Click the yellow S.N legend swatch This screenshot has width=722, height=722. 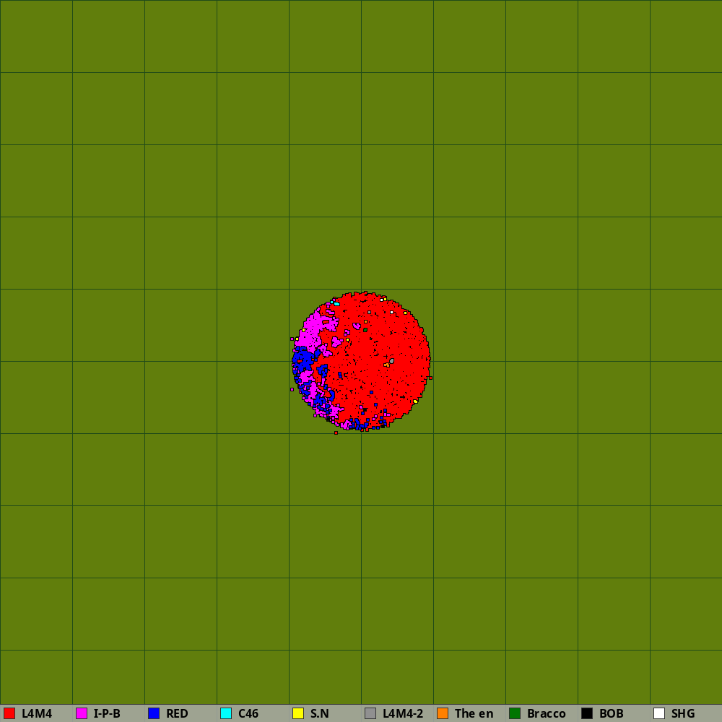(x=298, y=713)
